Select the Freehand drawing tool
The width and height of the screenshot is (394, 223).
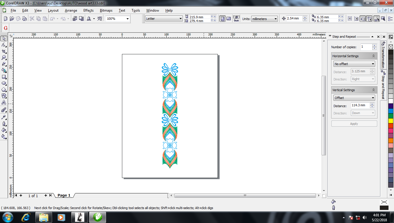coord(4,64)
